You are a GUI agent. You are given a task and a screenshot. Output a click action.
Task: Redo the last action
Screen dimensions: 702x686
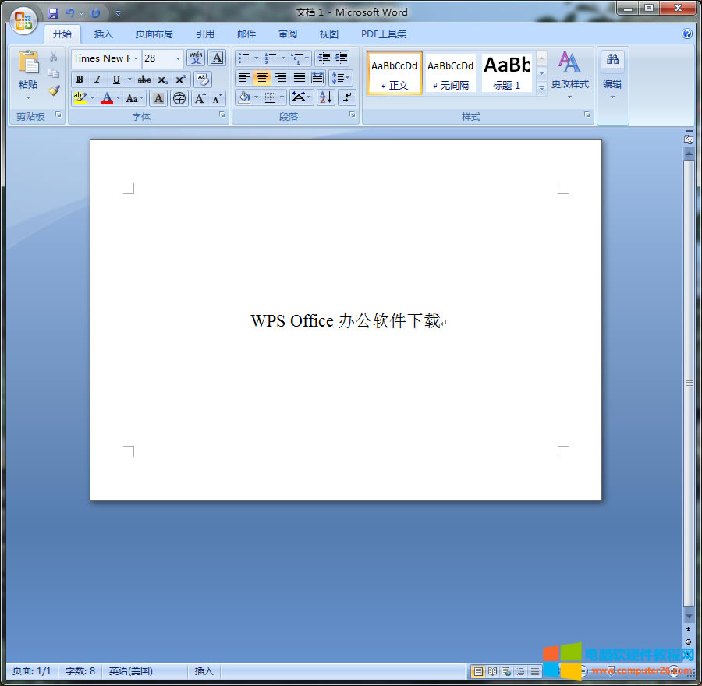pos(95,13)
